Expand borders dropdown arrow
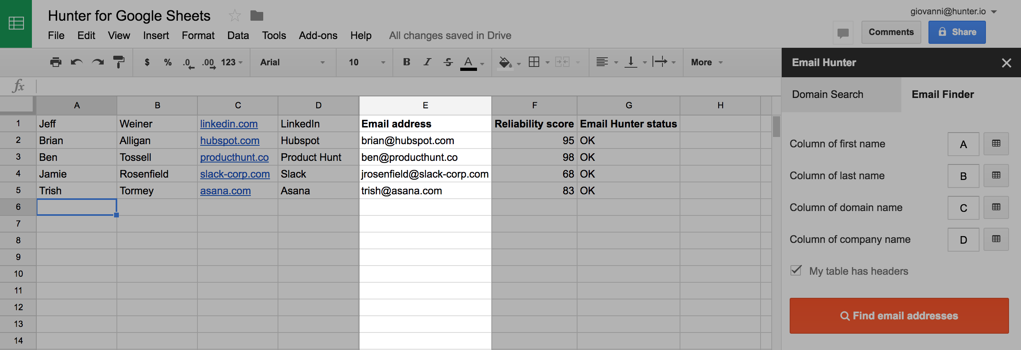 pos(547,63)
